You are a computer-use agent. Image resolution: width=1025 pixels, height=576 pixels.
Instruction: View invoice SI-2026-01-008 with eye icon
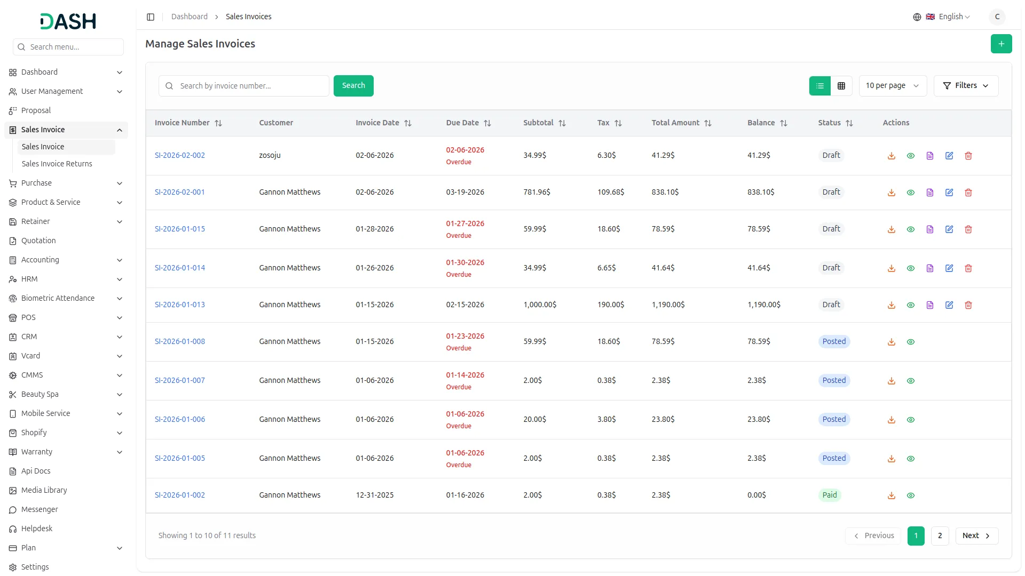[x=910, y=342]
